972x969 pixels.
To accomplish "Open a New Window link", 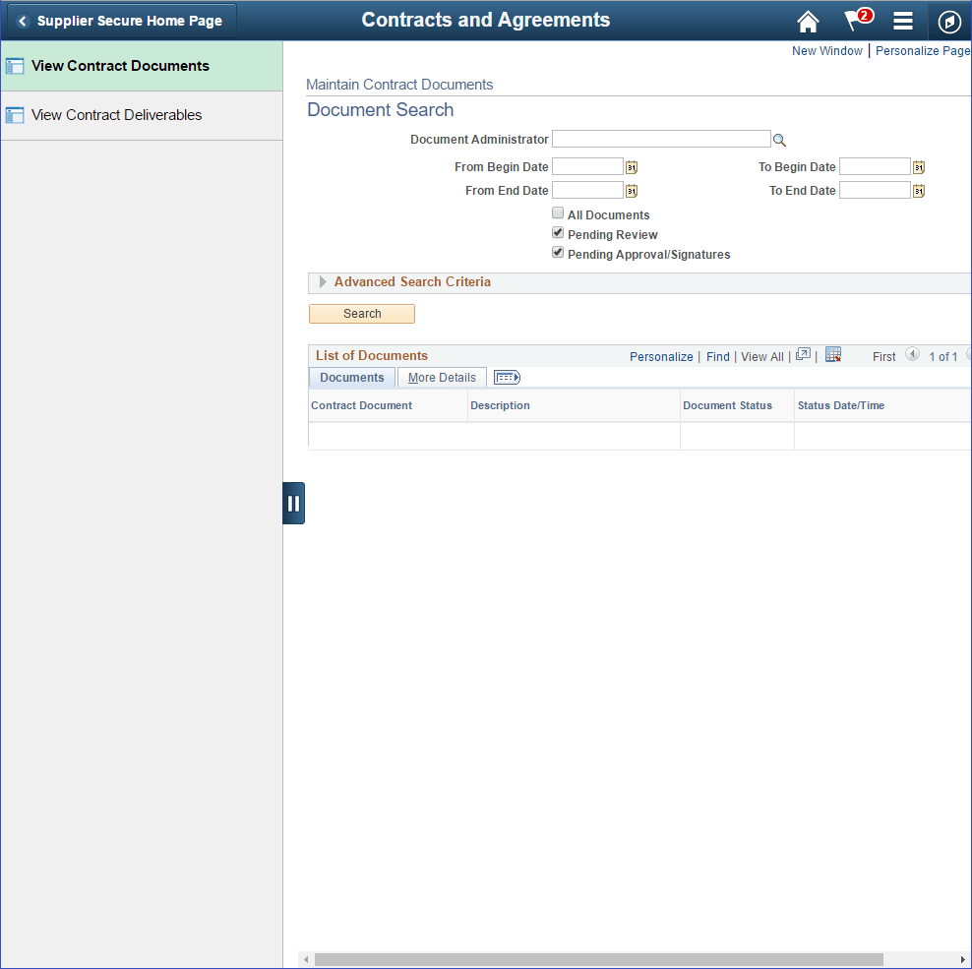I will [827, 50].
